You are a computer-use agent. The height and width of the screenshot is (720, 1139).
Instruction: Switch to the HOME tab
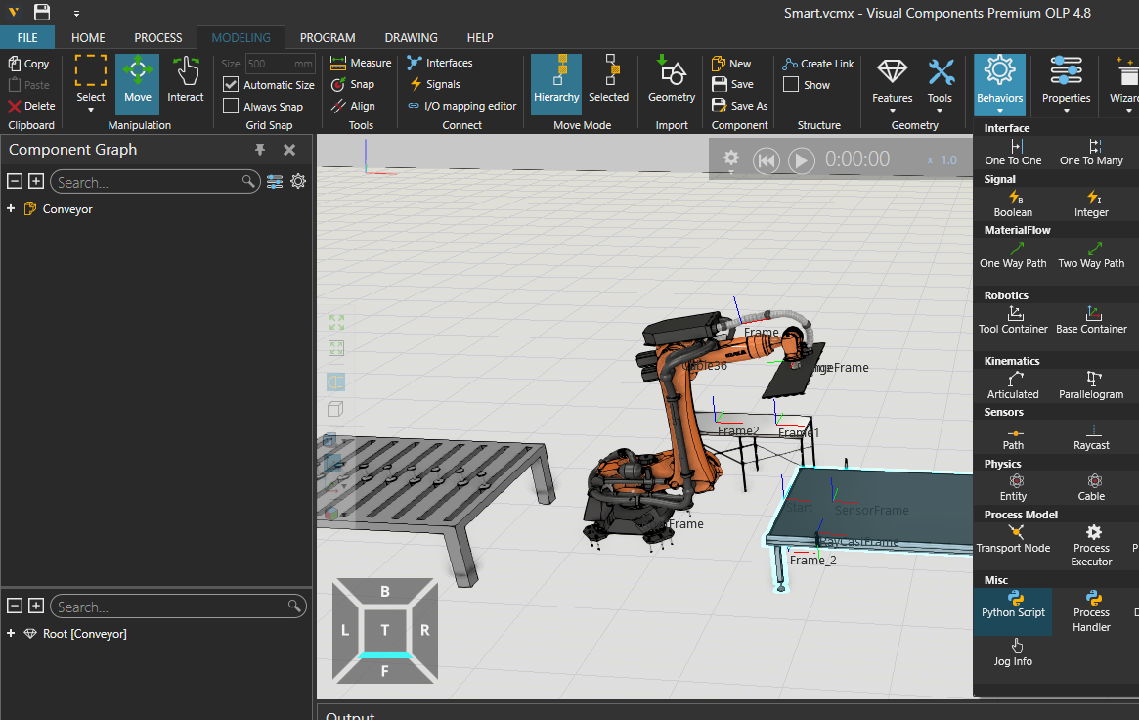tap(88, 38)
